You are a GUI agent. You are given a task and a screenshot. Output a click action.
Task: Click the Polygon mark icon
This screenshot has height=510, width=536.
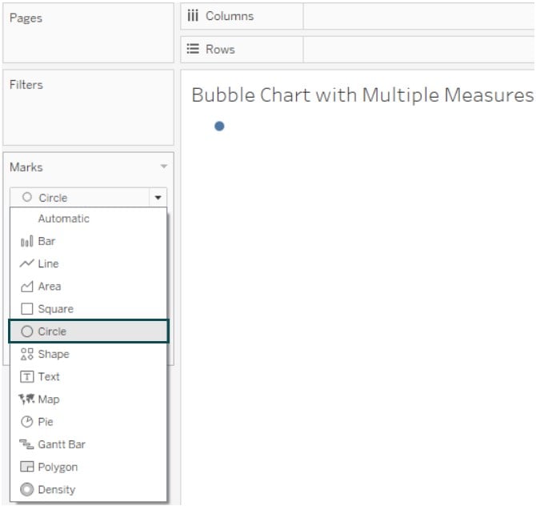point(26,467)
